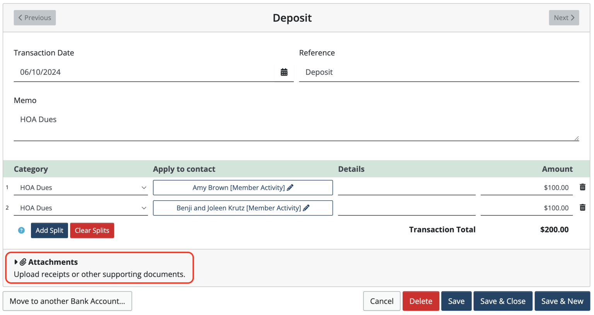The width and height of the screenshot is (594, 315).
Task: Click the paperclip Attachments icon
Action: coord(24,262)
